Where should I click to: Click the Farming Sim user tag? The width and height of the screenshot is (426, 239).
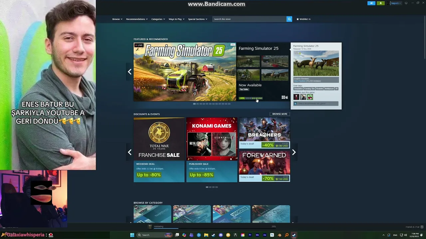309,89
